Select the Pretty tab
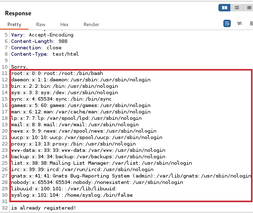This screenshot has width=253, height=213. [x=14, y=25]
